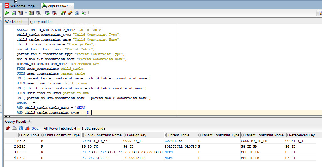322x167 pixels.
Task: Click the SQL icon on kayeXEPDB1 tab
Action: 44,6
